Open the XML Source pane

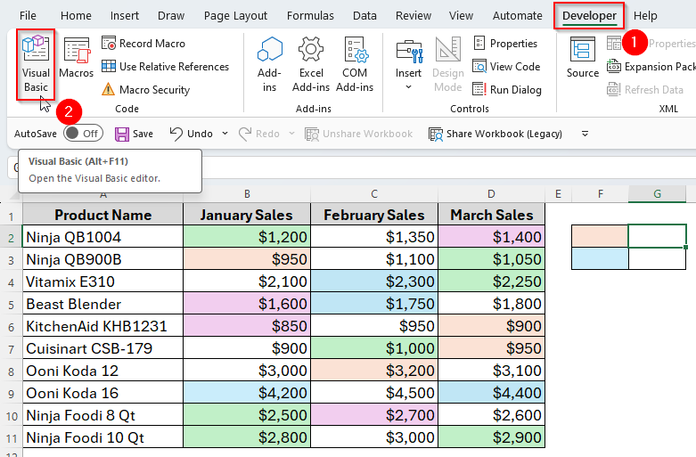tap(583, 58)
